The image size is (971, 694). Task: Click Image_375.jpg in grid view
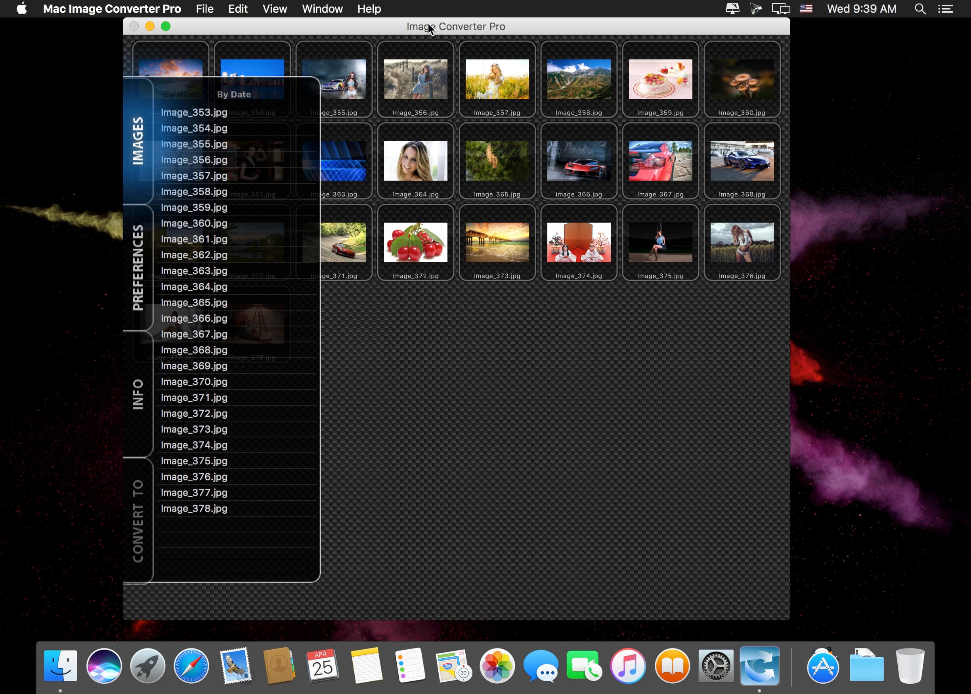click(660, 241)
